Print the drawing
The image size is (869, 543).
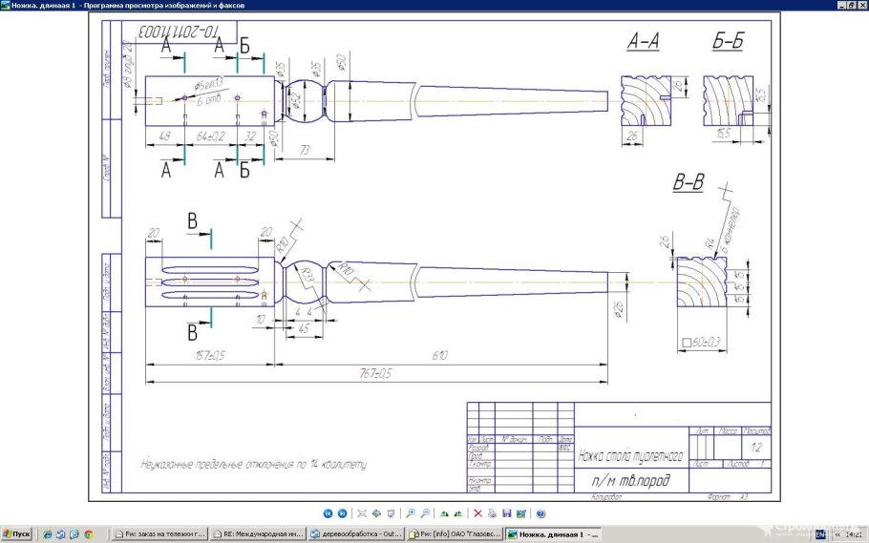[492, 512]
